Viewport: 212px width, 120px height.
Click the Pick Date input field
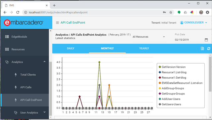(189, 40)
